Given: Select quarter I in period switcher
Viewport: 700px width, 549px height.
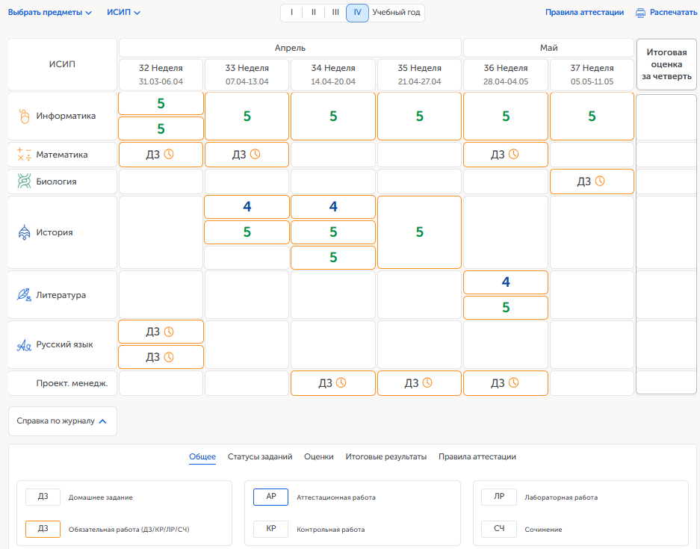Looking at the screenshot, I should click(x=291, y=13).
